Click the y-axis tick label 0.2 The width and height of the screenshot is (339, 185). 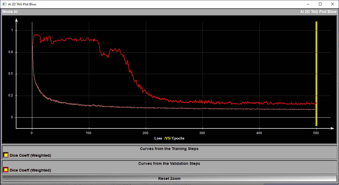point(11,96)
